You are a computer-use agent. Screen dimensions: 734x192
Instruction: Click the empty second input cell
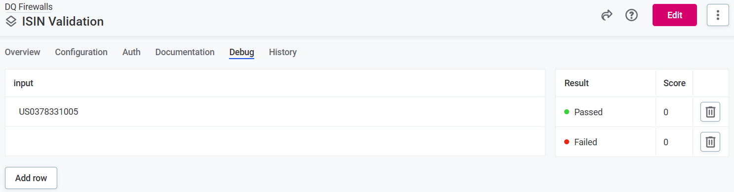tap(275, 141)
